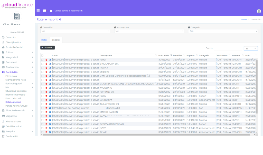Delete the EVOLVIA GROUP SCARL row
Screen dimensions: 263x155
(46, 124)
